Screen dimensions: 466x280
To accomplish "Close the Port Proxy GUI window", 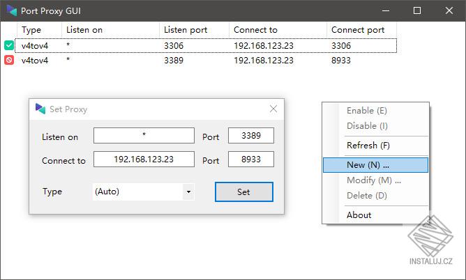I will pos(449,10).
